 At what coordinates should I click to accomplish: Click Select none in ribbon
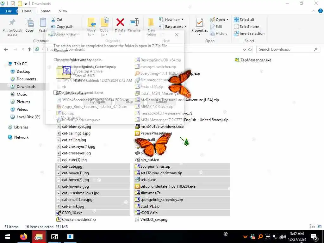coord(246,27)
